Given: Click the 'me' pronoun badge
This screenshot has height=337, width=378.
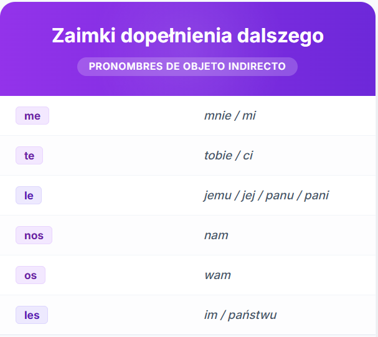Looking at the screenshot, I should [32, 116].
